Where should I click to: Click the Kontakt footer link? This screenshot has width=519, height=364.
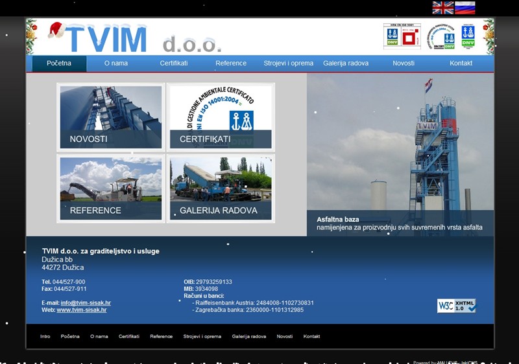[x=312, y=336]
